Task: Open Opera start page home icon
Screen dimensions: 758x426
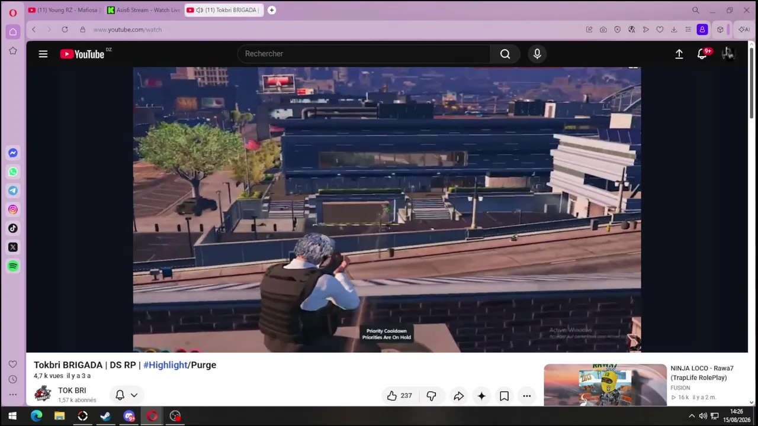Action: tap(12, 31)
